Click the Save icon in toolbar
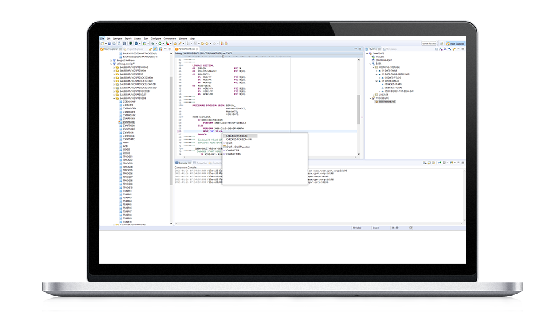The height and width of the screenshot is (319, 558). tap(108, 43)
